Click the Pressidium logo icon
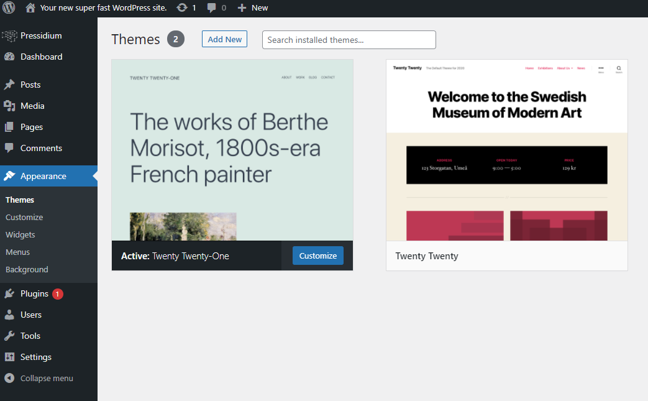The width and height of the screenshot is (648, 401). (x=9, y=36)
